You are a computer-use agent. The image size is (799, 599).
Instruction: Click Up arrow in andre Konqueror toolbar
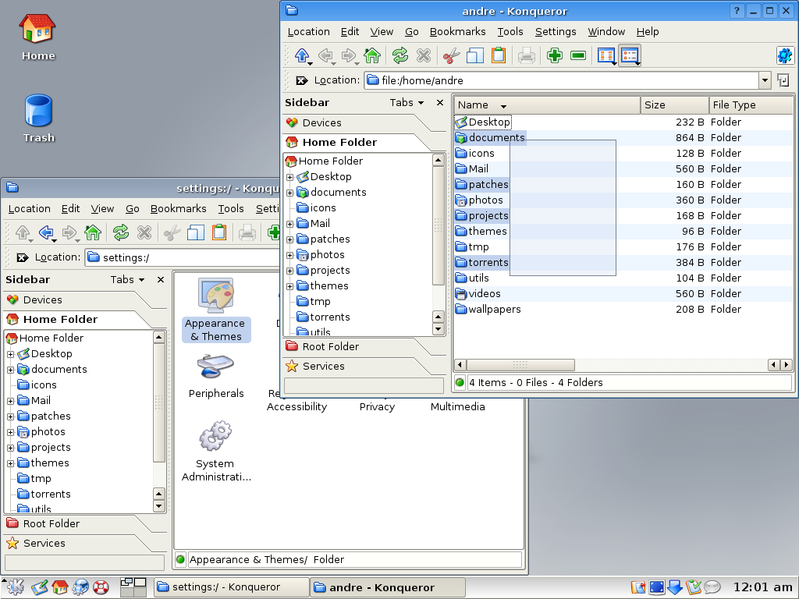(302, 55)
